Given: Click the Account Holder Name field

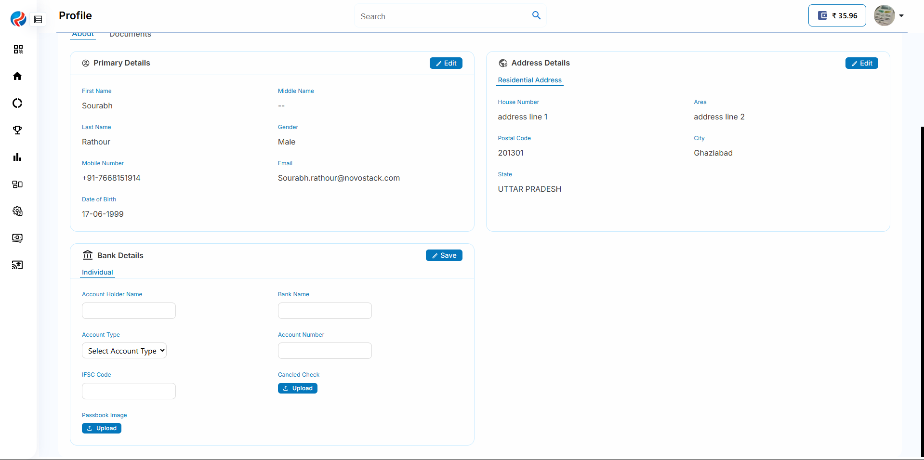Looking at the screenshot, I should (129, 311).
